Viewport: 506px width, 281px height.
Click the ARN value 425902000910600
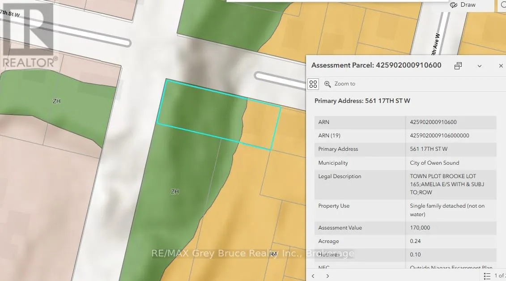pyautogui.click(x=433, y=122)
